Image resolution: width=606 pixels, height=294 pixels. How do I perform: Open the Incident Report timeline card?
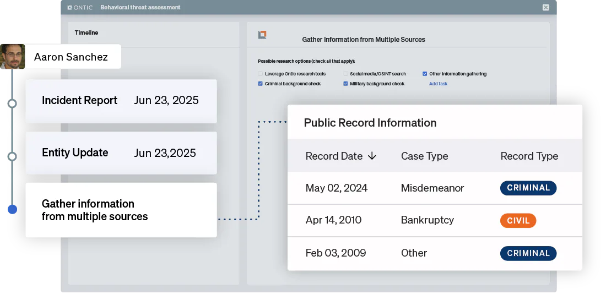point(121,101)
